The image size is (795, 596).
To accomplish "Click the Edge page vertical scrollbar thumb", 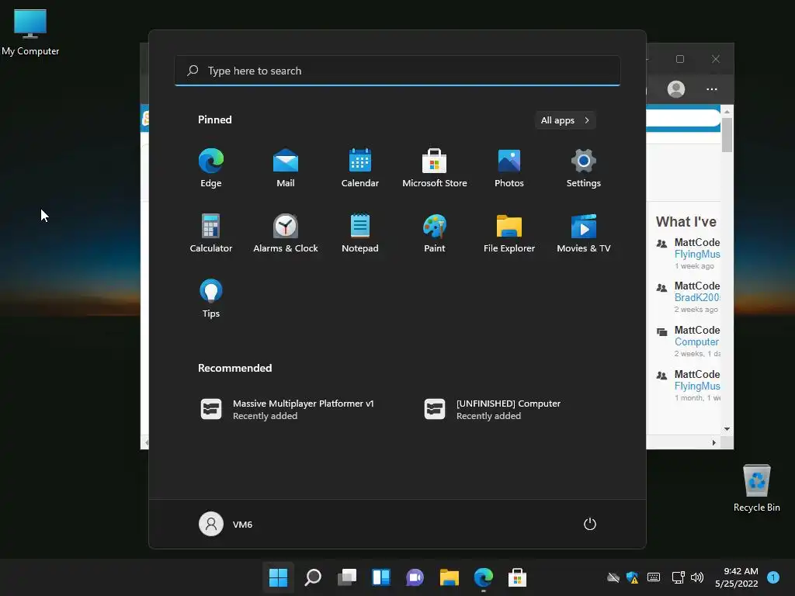I will [x=727, y=135].
